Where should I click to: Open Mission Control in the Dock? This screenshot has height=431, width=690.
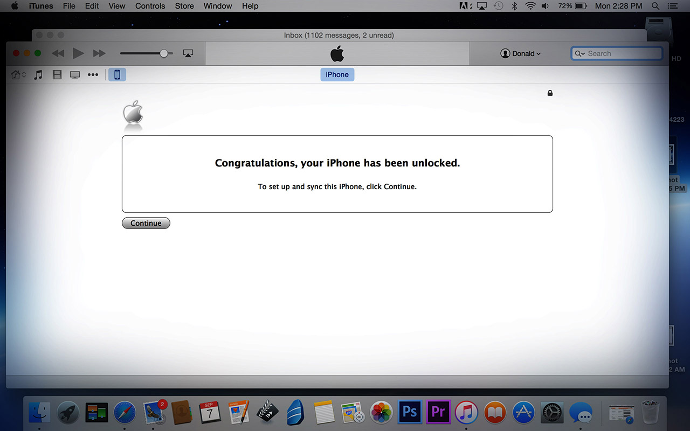(96, 413)
